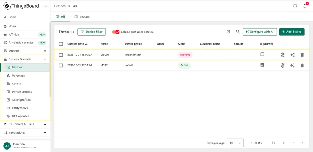Go to first page of results
The width and height of the screenshot is (313, 152).
273,143
